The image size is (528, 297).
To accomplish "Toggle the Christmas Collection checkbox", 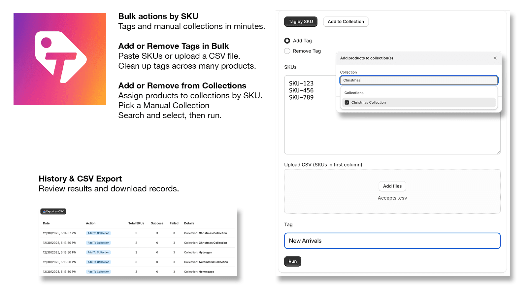I will pos(347,103).
